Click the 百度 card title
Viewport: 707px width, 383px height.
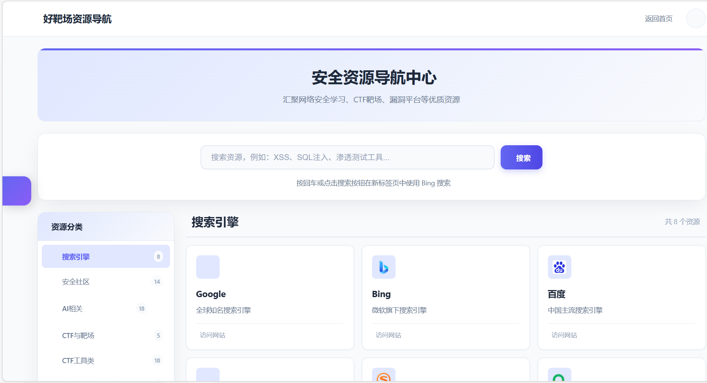pos(557,294)
